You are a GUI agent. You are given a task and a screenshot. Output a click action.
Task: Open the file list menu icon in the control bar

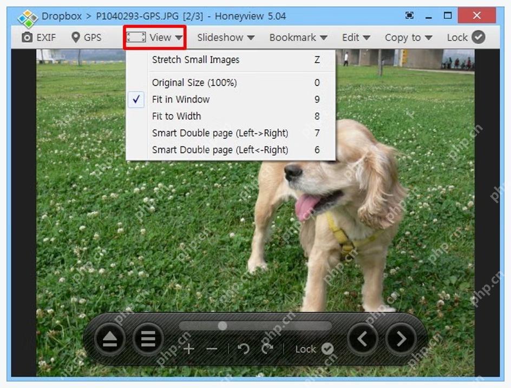point(148,339)
